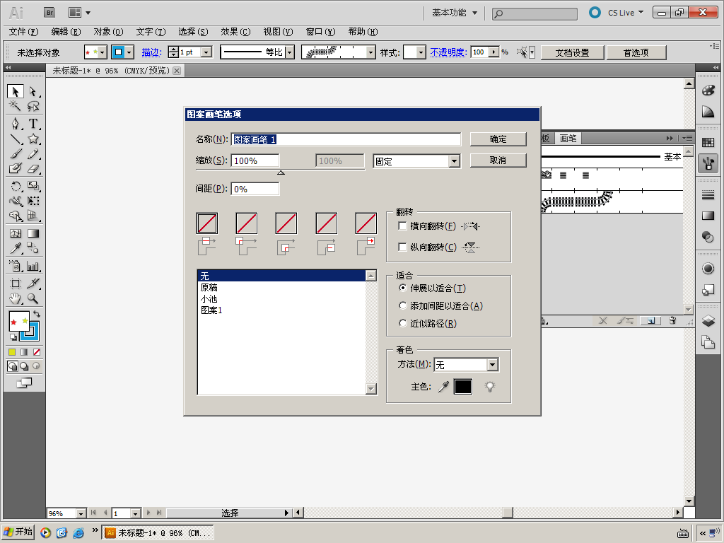Switch to the 画笔 panel tab
This screenshot has width=724, height=543.
click(568, 139)
